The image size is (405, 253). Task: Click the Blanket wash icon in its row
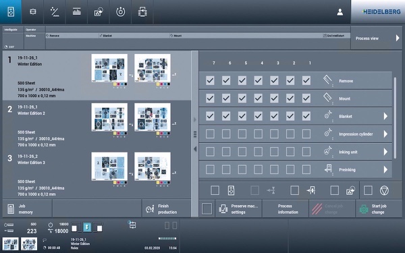328,115
